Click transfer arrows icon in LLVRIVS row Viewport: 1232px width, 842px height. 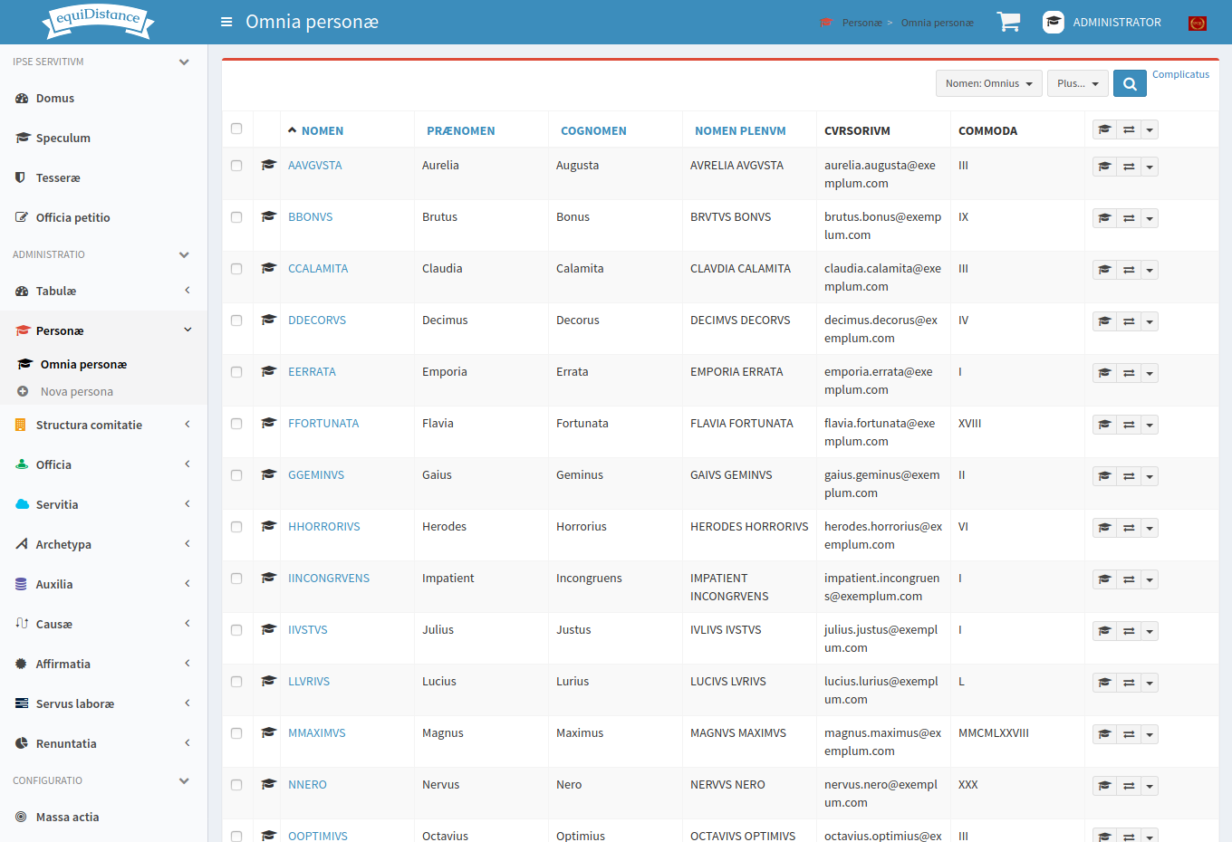pos(1129,683)
